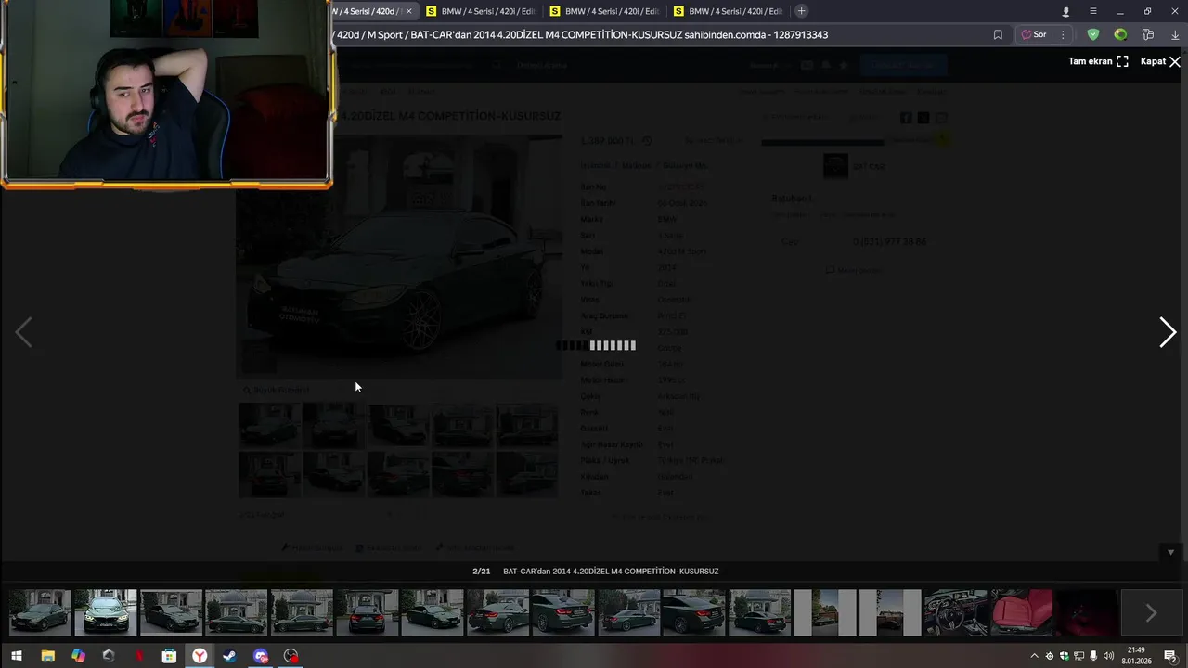The width and height of the screenshot is (1188, 668).
Task: Open the first thumbnail of green BMW
Action: tap(40, 613)
